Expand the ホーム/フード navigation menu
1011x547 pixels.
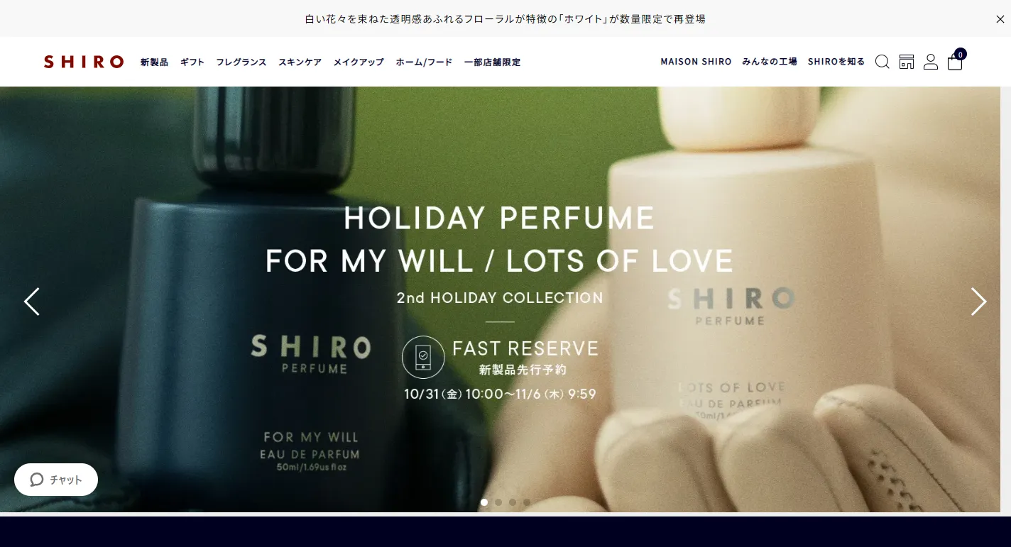[424, 62]
